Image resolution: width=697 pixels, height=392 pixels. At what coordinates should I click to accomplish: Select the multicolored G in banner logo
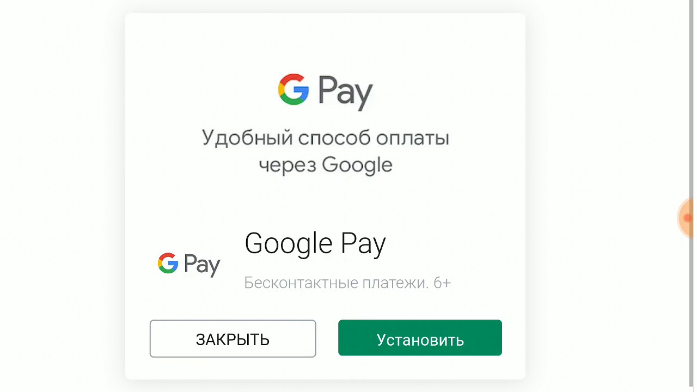294,89
